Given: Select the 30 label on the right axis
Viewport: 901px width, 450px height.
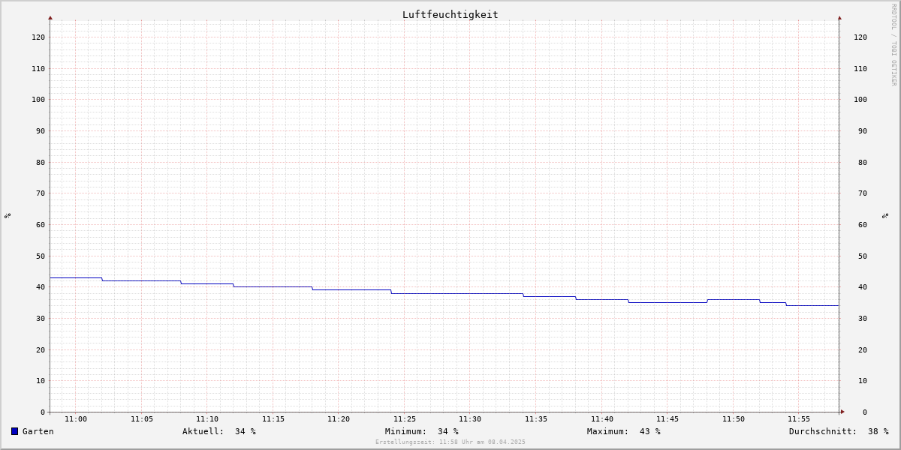Looking at the screenshot, I should pos(863,318).
